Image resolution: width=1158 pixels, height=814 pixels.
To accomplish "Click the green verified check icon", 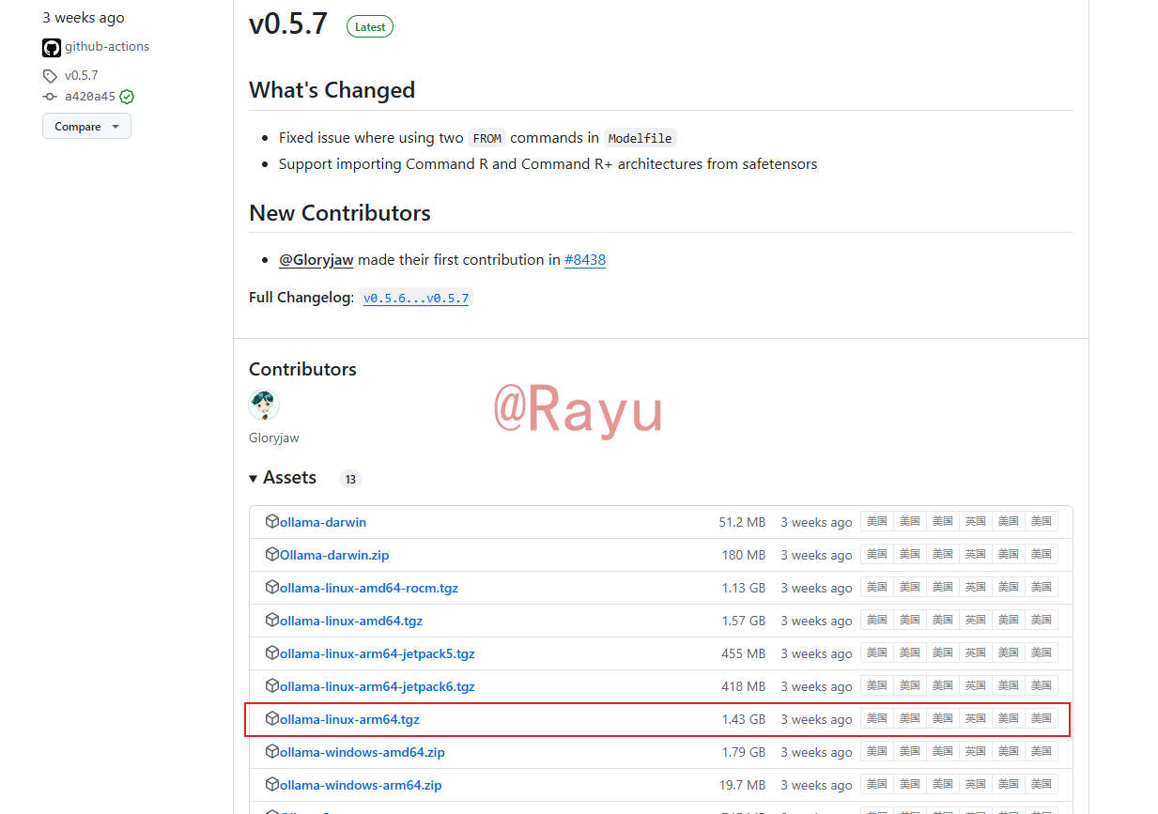I will click(x=127, y=97).
